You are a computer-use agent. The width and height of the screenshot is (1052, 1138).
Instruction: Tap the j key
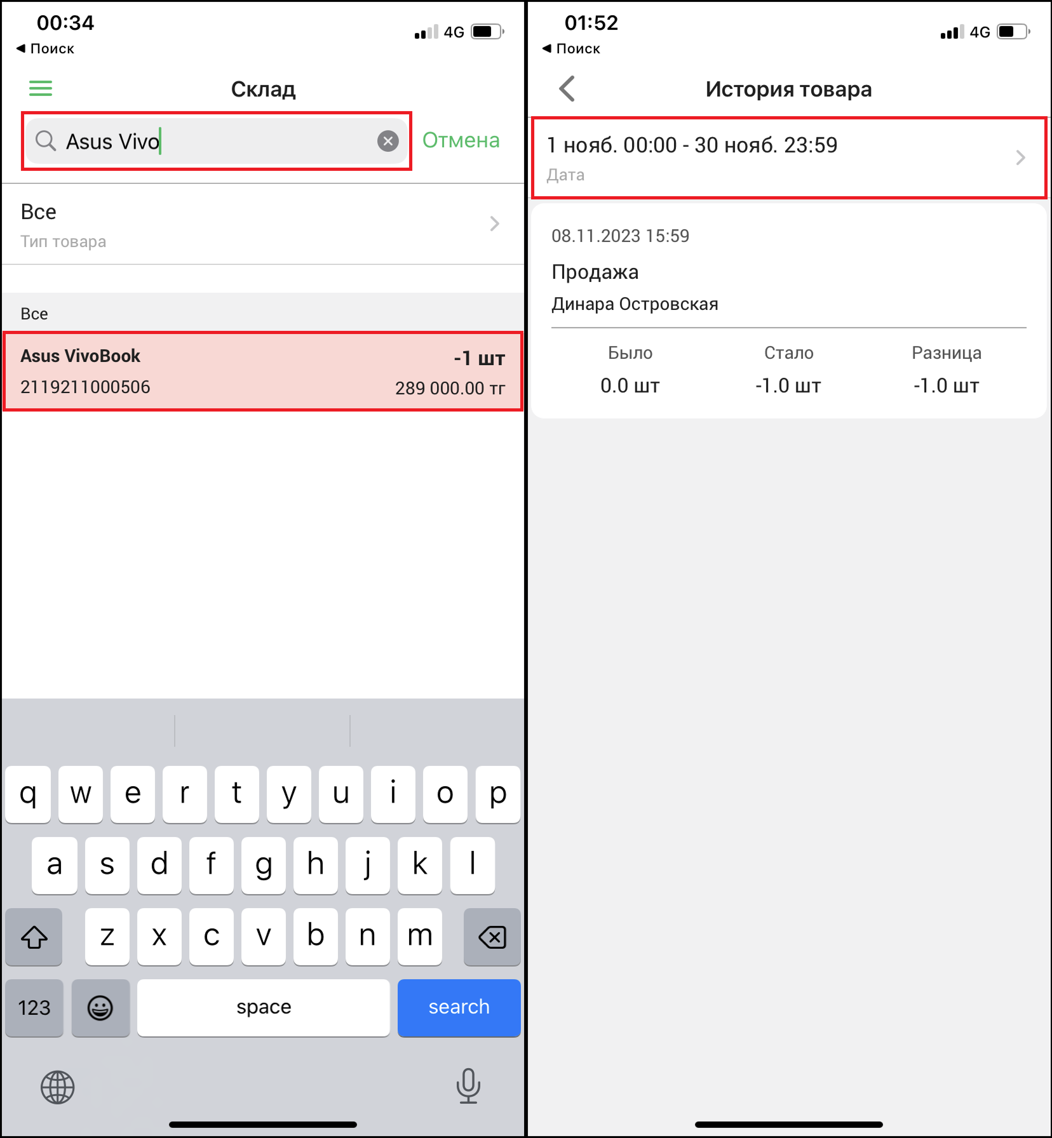[367, 865]
